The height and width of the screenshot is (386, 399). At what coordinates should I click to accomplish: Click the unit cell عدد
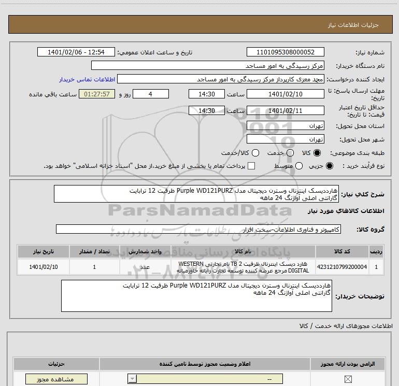(145, 267)
